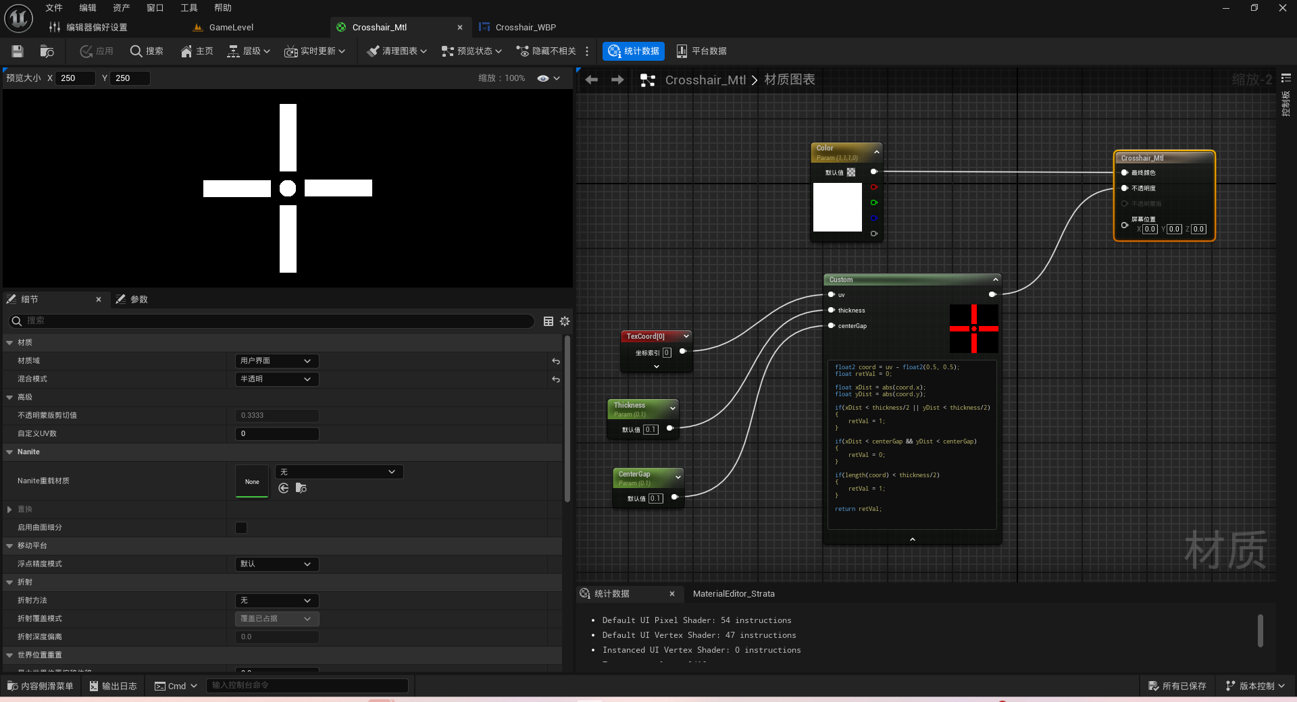Switch to the Crosshair_WBP tab
The image size is (1297, 702).
click(x=526, y=28)
